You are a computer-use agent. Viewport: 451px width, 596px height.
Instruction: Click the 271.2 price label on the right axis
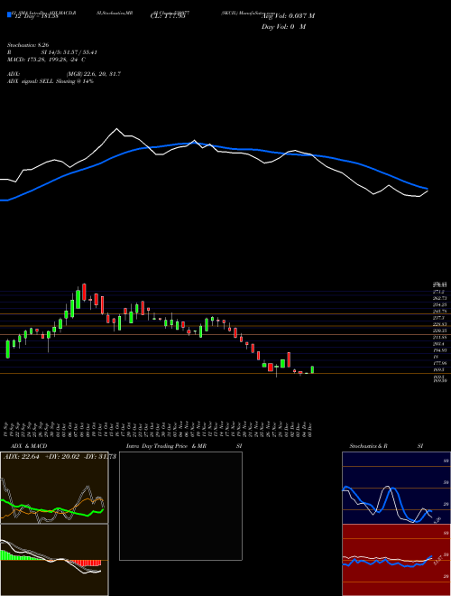pos(437,292)
